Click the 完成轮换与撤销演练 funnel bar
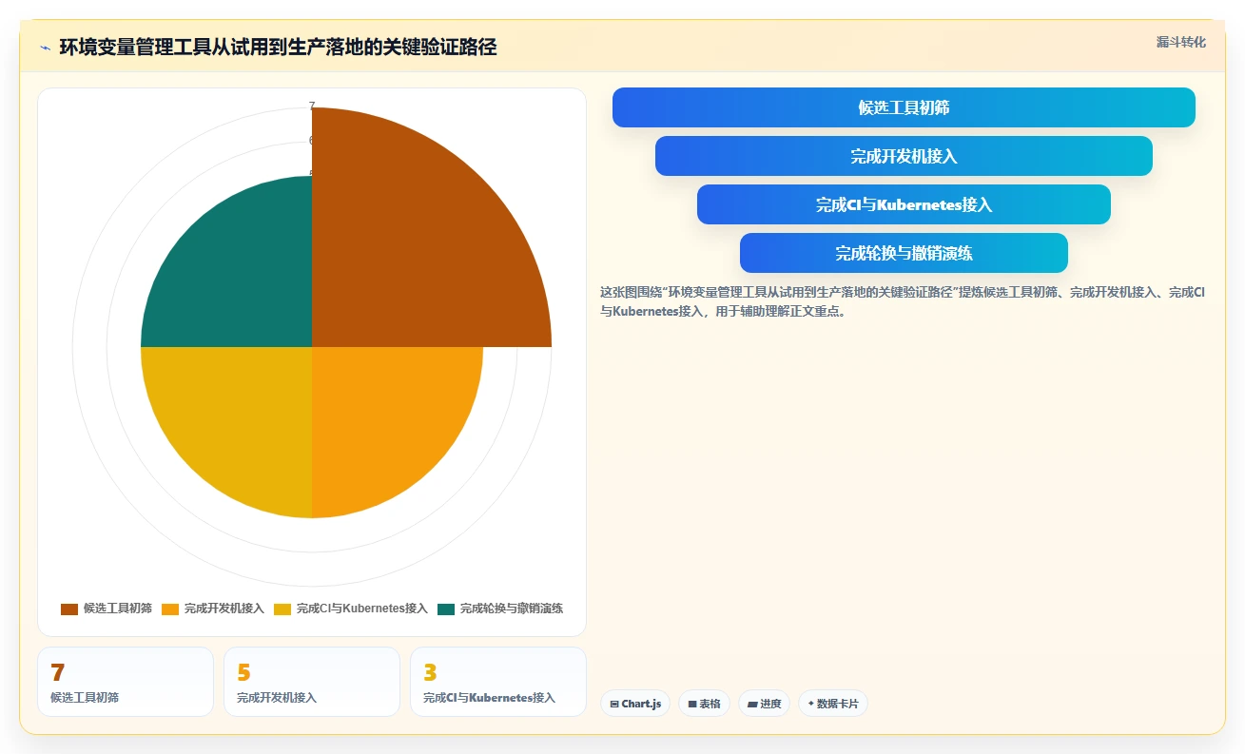 (904, 253)
